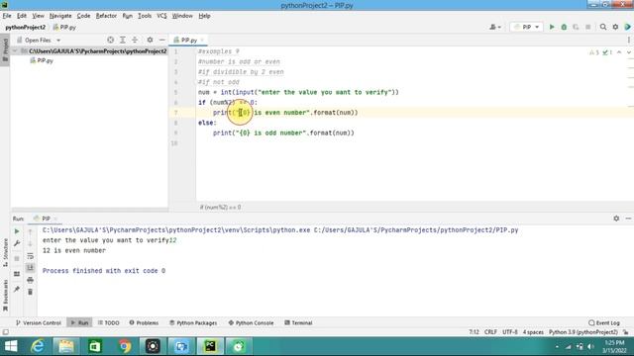Select PIP.py in project tree
The height and width of the screenshot is (356, 634).
42,60
